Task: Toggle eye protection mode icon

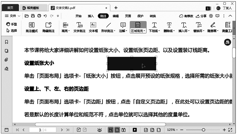Action: [99, 130]
